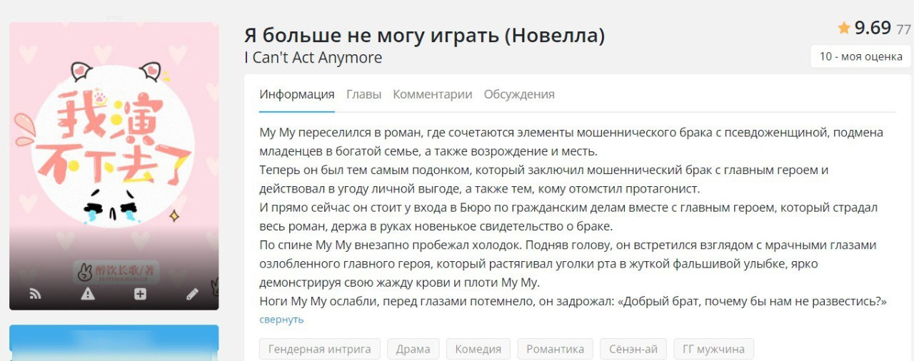Click the gold rating star

click(844, 28)
